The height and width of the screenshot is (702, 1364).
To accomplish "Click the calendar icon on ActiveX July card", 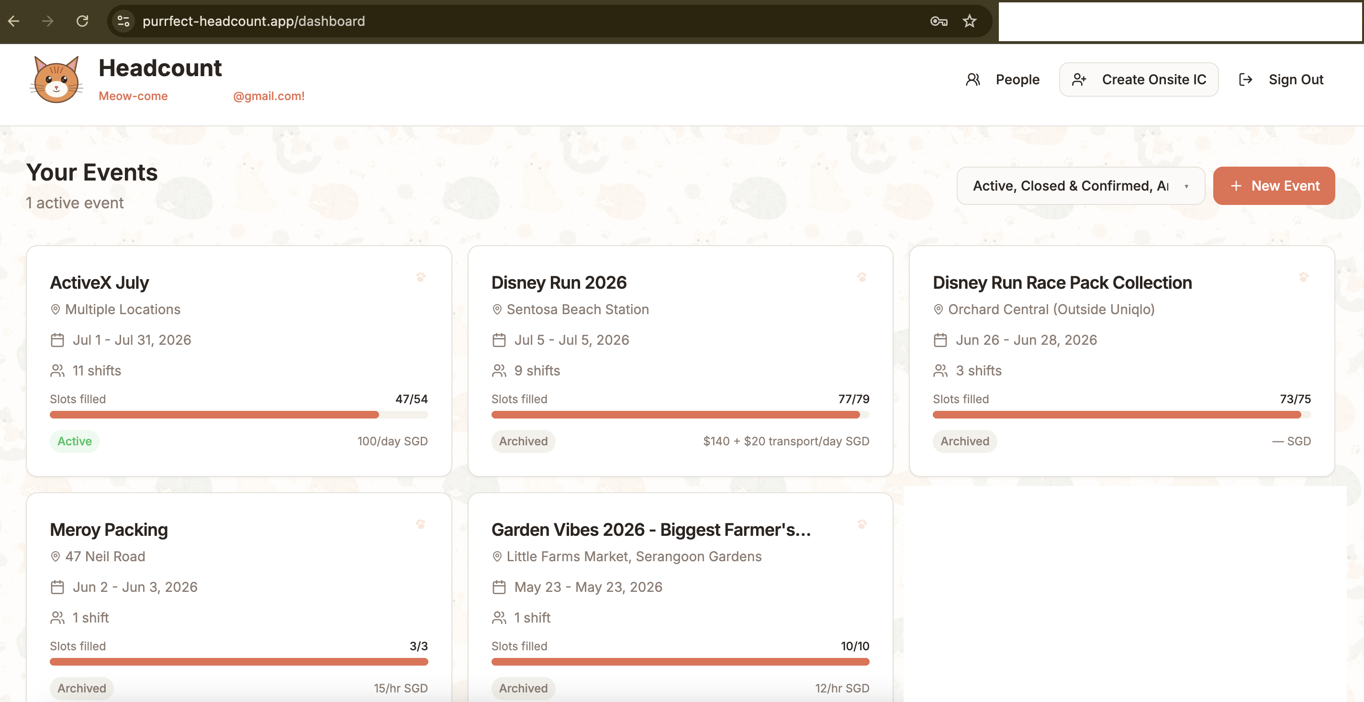I will [57, 340].
